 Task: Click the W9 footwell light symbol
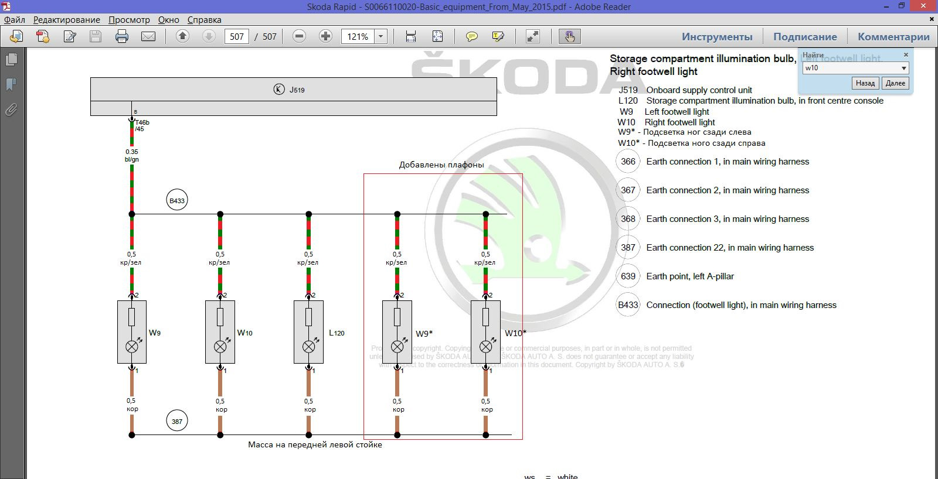coord(132,332)
